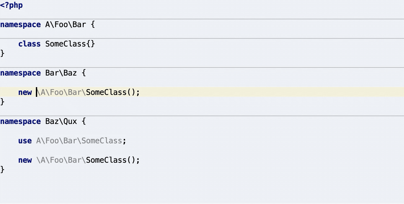The width and height of the screenshot is (404, 204).
Task: Click the SomeClass name in class declaration
Action: coord(66,44)
